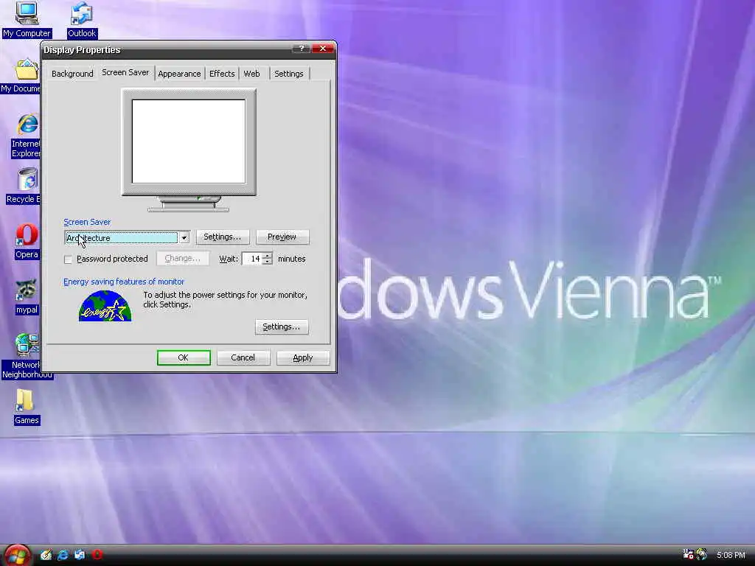Image resolution: width=755 pixels, height=566 pixels.
Task: Click the help question mark title button
Action: [301, 49]
